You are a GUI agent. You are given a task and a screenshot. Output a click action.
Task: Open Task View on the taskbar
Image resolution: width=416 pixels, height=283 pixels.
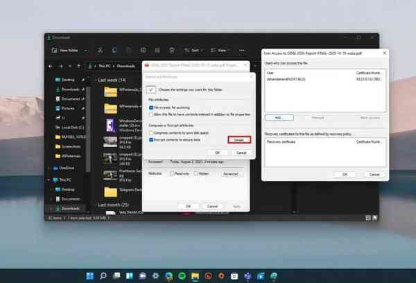point(116,276)
